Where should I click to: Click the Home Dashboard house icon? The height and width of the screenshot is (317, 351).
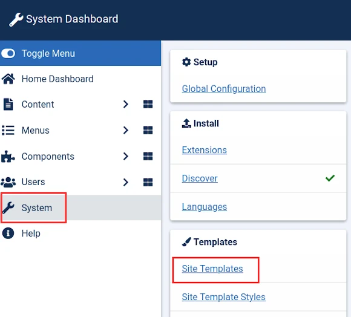click(x=8, y=79)
